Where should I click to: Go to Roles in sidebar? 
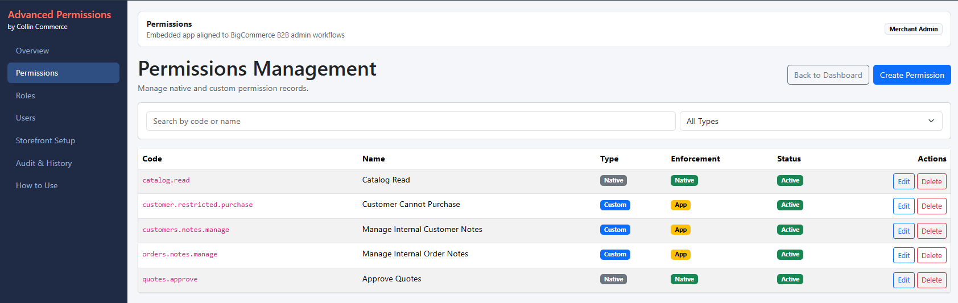(63, 96)
